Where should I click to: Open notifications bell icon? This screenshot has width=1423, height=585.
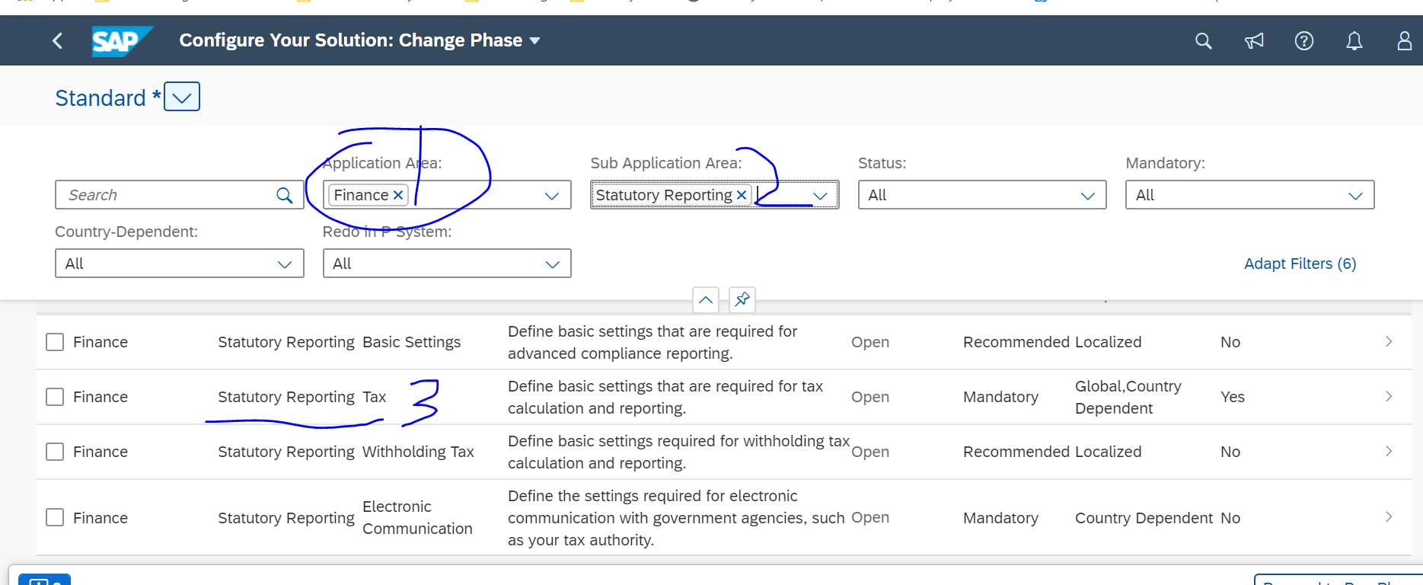(1354, 40)
